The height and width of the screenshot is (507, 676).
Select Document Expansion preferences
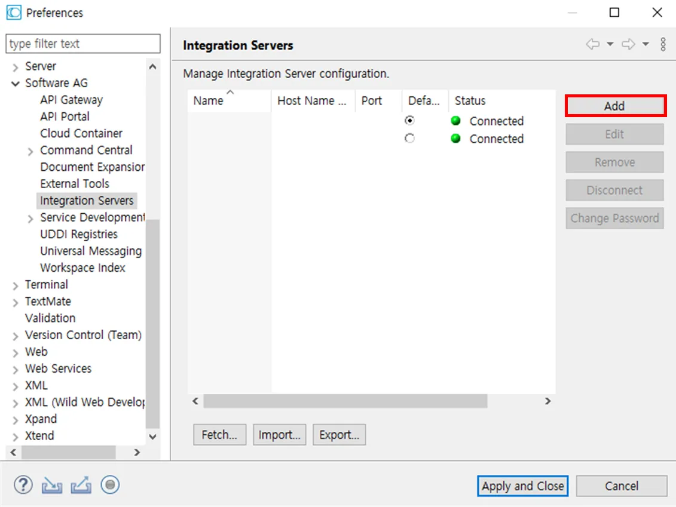coord(92,167)
